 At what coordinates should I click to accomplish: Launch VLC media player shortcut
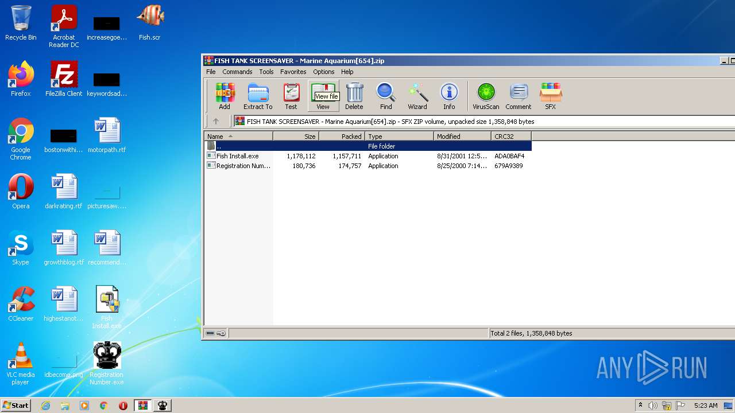click(x=21, y=364)
